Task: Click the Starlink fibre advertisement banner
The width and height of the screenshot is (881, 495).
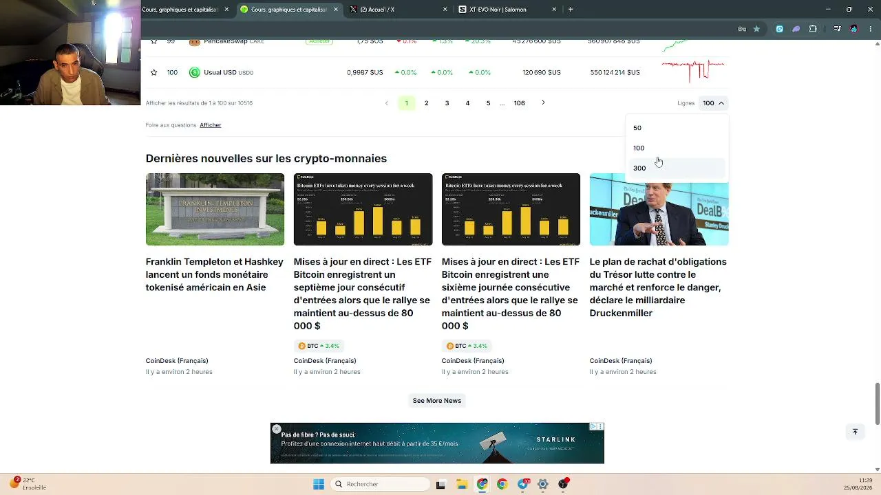Action: click(437, 443)
